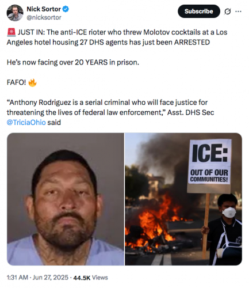Screen dimensions: 249x288
Task: Click the line about facing 20 YEARS
Action: [x=73, y=62]
